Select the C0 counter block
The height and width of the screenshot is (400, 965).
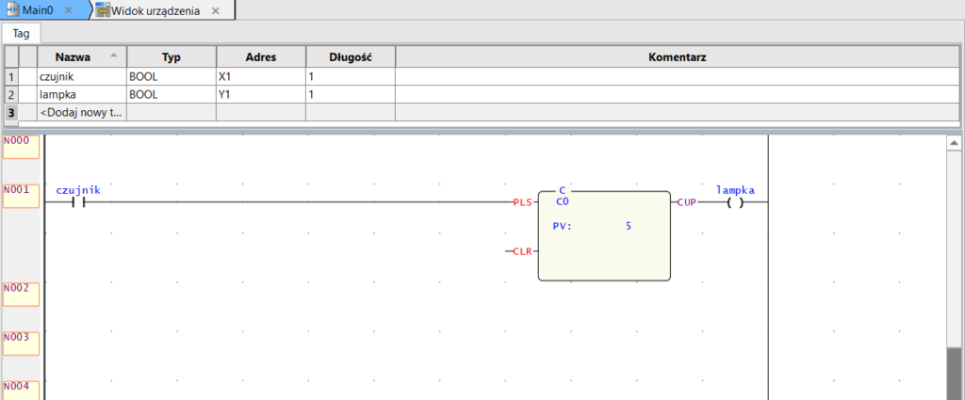click(604, 236)
